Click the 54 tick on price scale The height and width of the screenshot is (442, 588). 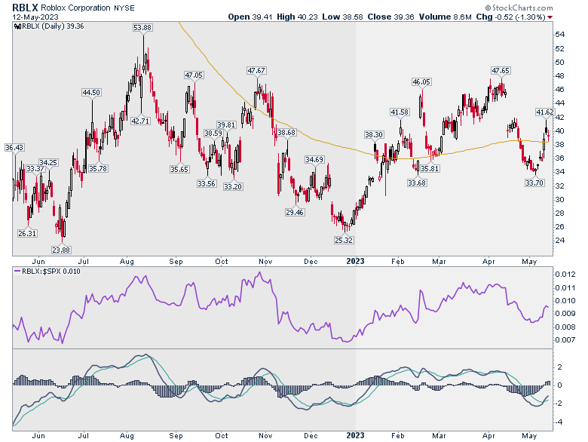click(560, 35)
